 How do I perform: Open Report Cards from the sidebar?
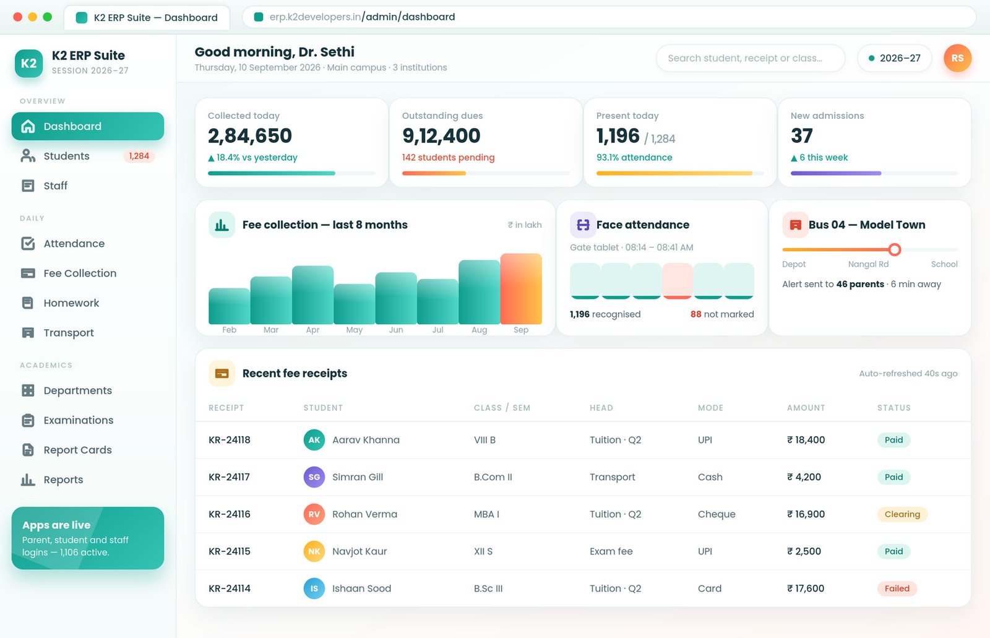pos(88,450)
